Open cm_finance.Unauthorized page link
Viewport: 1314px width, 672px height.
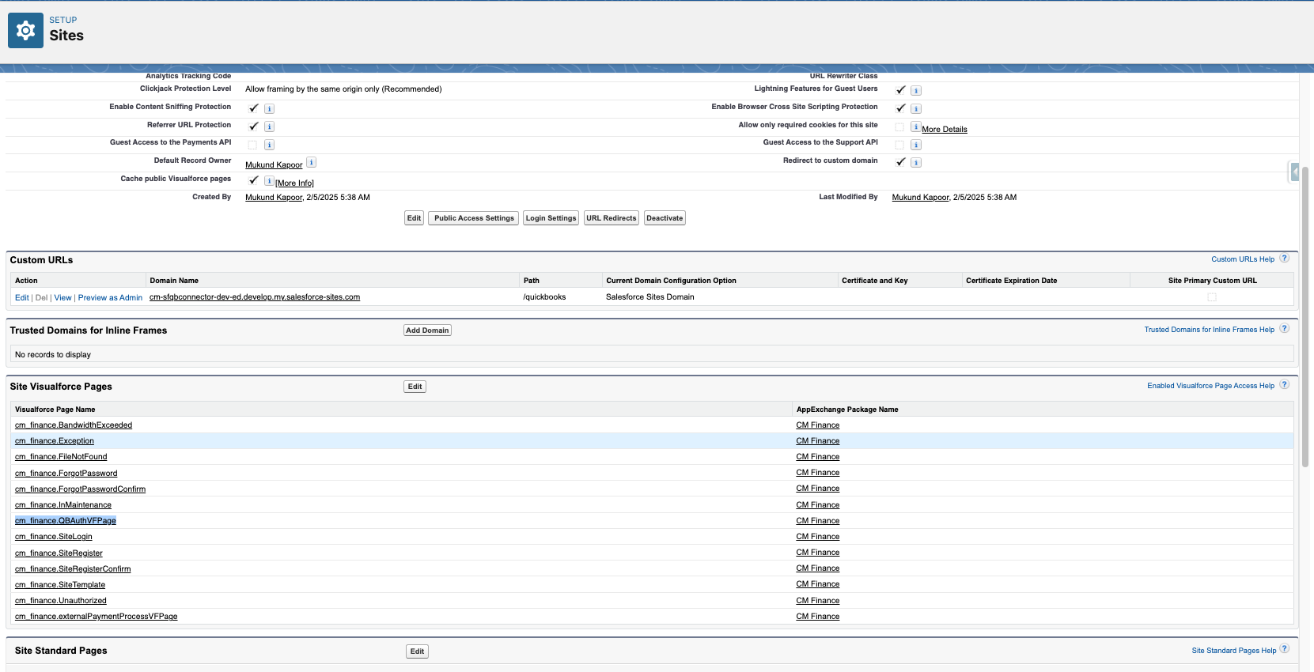61,601
